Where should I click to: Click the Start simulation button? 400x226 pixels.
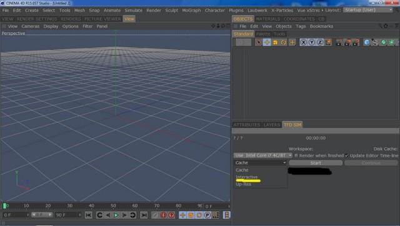pos(316,163)
